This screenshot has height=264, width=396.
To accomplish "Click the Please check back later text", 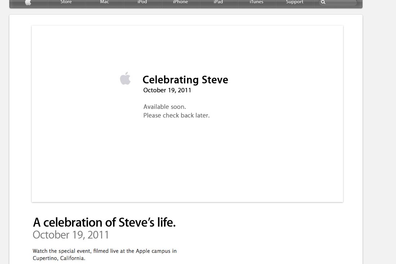I will (x=176, y=115).
